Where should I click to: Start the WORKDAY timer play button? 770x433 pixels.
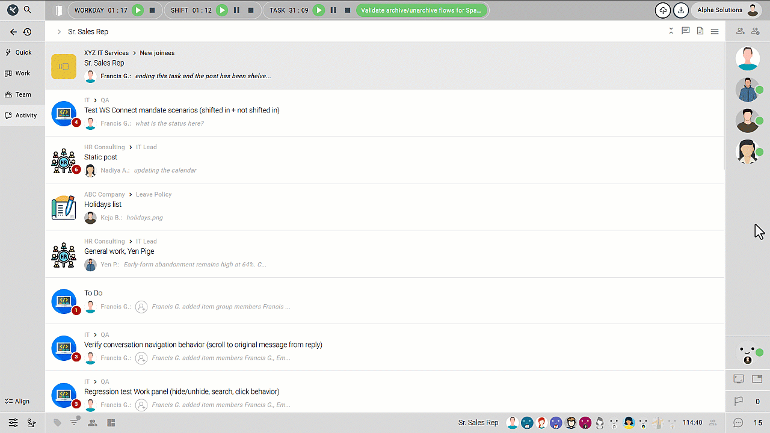pos(138,10)
